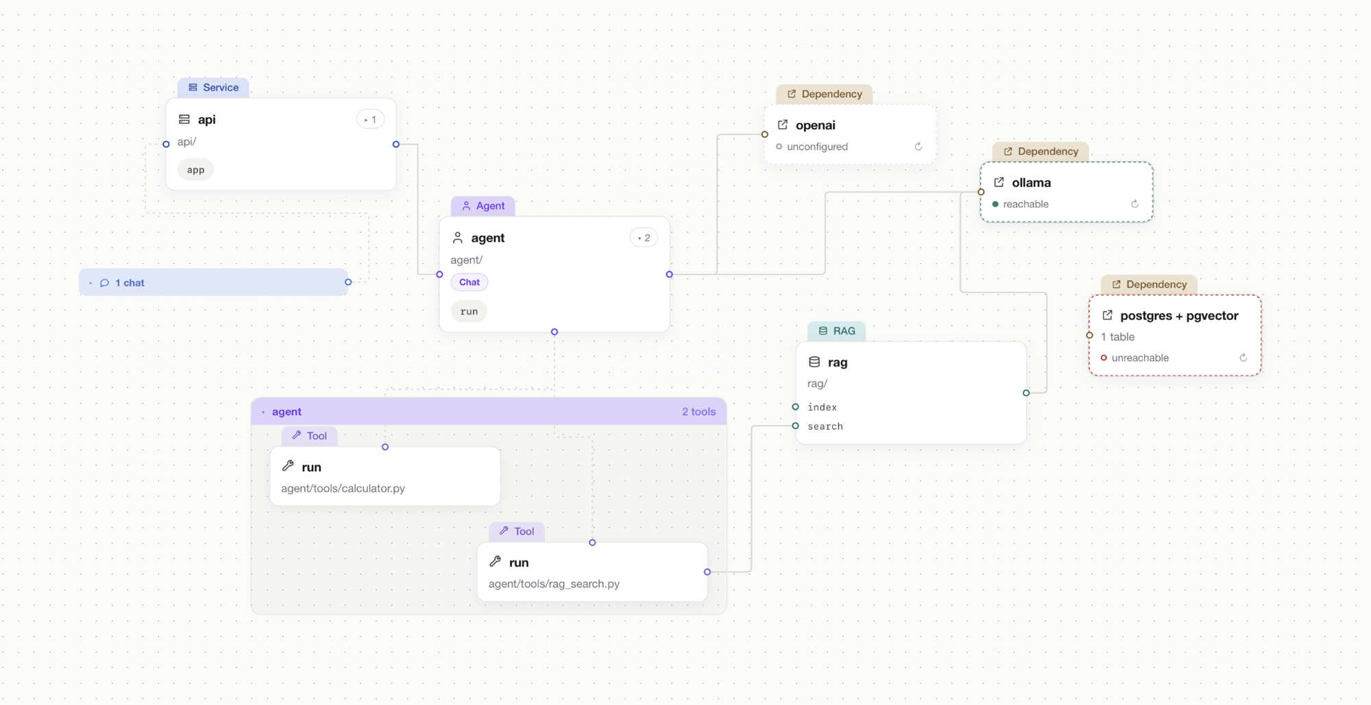The height and width of the screenshot is (705, 1371).
Task: Refresh the ollama dependency status
Action: [x=1135, y=204]
